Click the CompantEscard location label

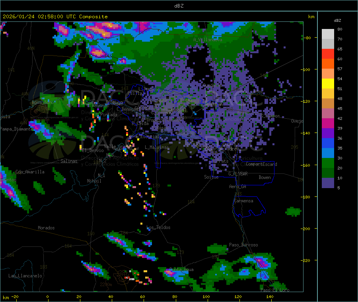pos(261,164)
